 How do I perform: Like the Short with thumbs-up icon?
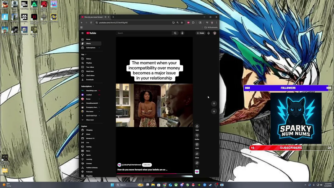tap(197, 126)
